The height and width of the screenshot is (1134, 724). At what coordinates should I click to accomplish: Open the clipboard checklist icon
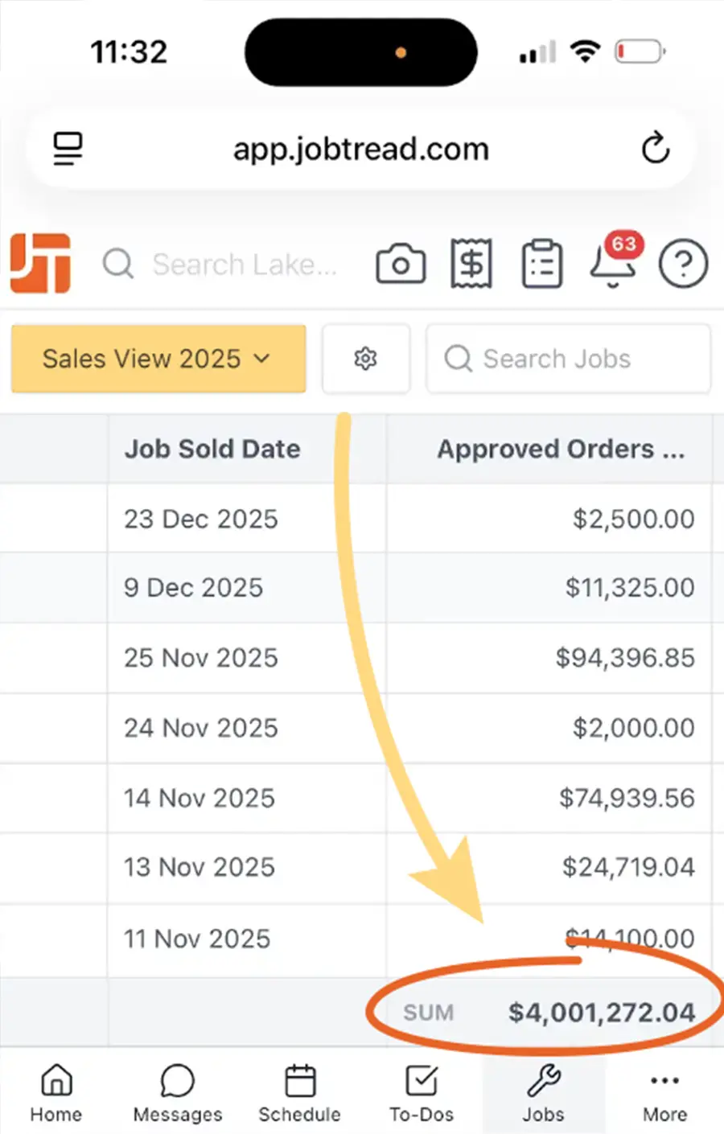point(542,264)
